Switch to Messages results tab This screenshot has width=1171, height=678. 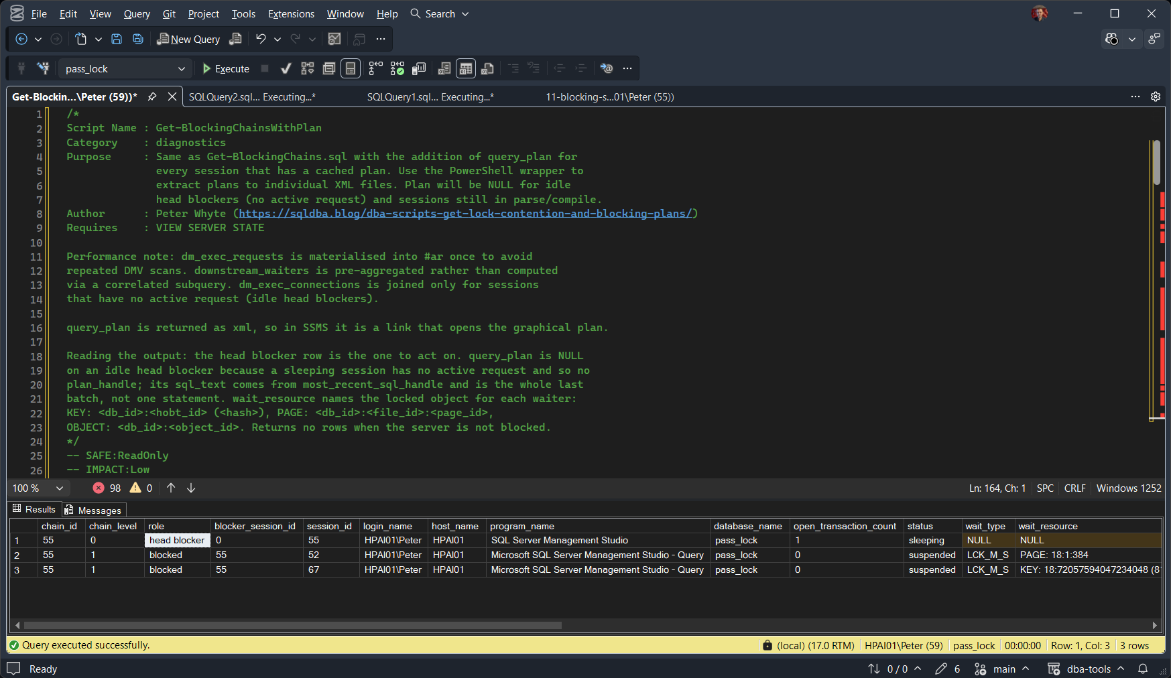pyautogui.click(x=93, y=511)
